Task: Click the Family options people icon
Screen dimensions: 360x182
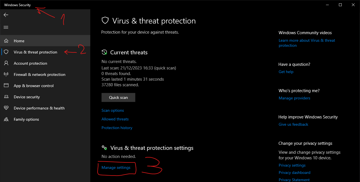Action: pos(6,119)
